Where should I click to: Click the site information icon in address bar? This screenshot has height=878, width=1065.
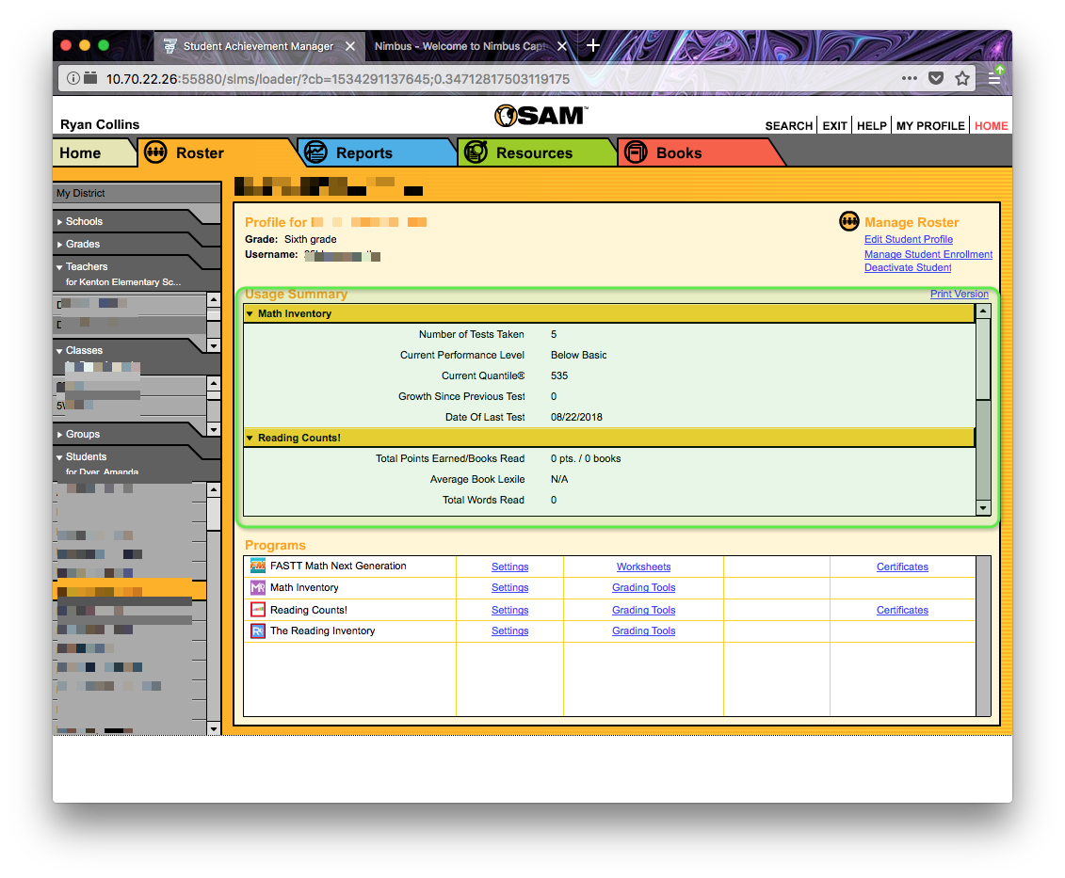[73, 79]
